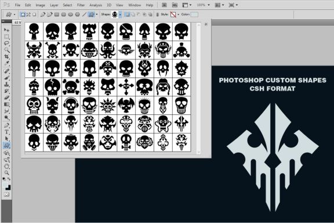Select the Spot Healing Brush tool

[x=6, y=71]
